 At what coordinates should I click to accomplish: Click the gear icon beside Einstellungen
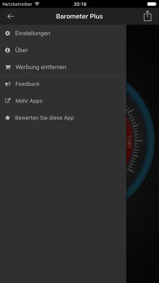click(7, 33)
